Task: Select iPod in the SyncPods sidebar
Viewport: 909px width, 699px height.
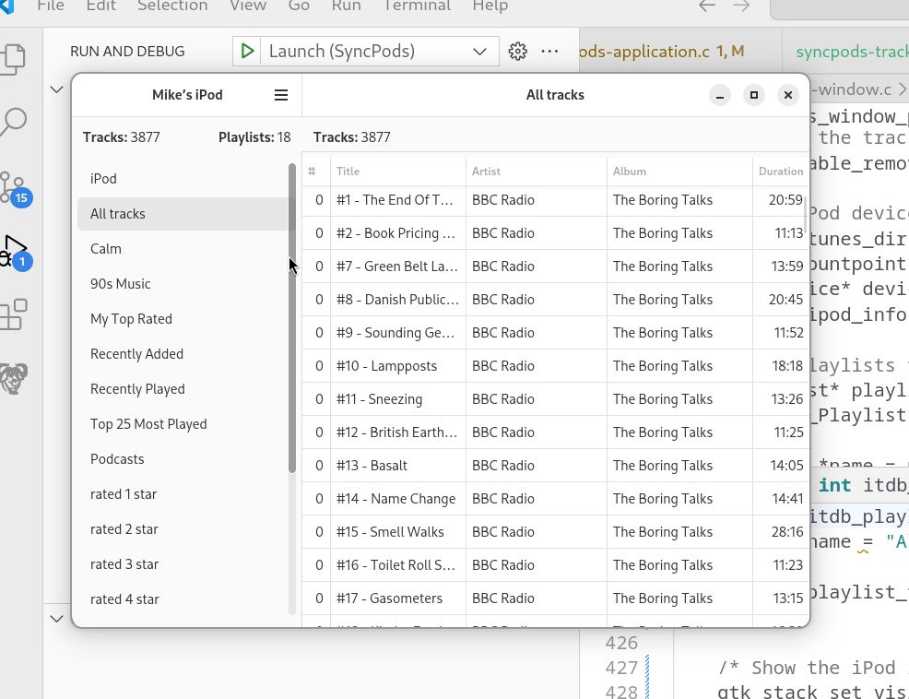Action: coord(183,179)
